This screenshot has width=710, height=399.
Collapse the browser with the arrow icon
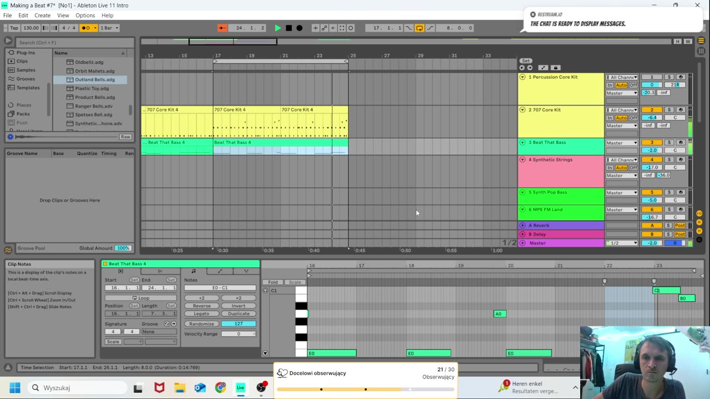pyautogui.click(x=8, y=40)
